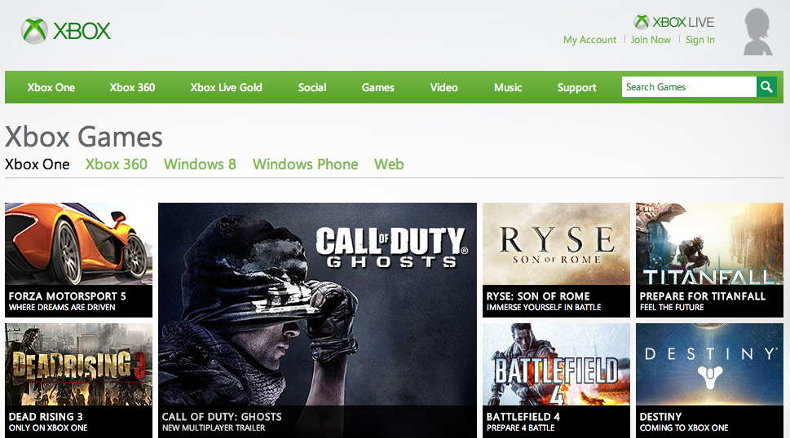This screenshot has height=438, width=790.
Task: Click the Join Now link
Action: point(651,40)
